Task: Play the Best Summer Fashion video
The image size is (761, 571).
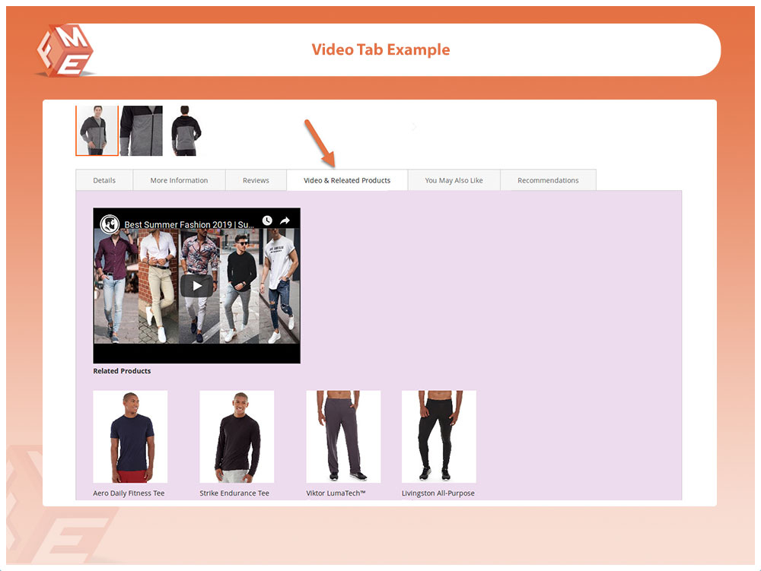Action: (x=196, y=286)
